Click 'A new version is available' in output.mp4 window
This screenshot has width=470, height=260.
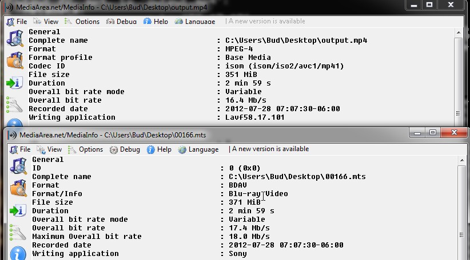[x=267, y=21]
